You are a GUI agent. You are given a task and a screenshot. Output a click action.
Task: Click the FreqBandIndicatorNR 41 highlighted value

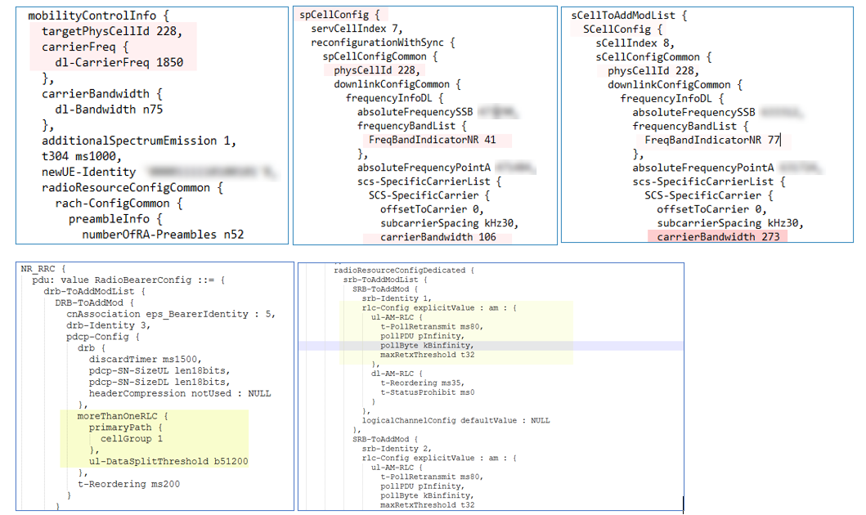click(x=434, y=140)
